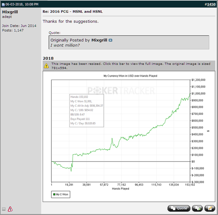
Task: Click 'Originally Posted by Mixgrill' text
Action: coord(79,40)
